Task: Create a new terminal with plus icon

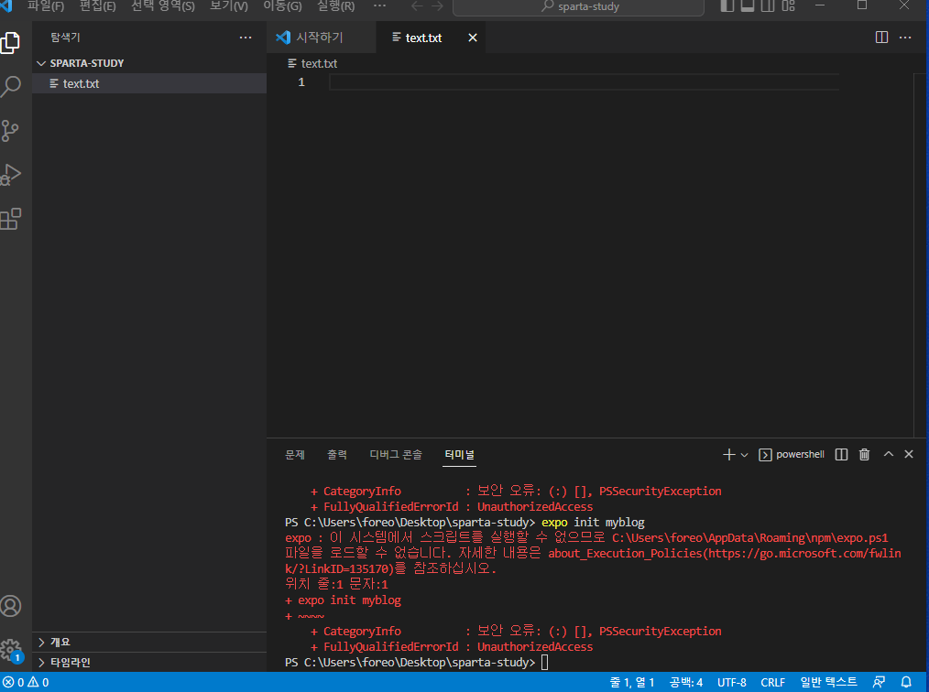Action: (x=728, y=454)
